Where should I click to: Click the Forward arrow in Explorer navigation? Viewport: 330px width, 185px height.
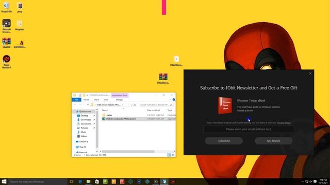pyautogui.click(x=80, y=105)
